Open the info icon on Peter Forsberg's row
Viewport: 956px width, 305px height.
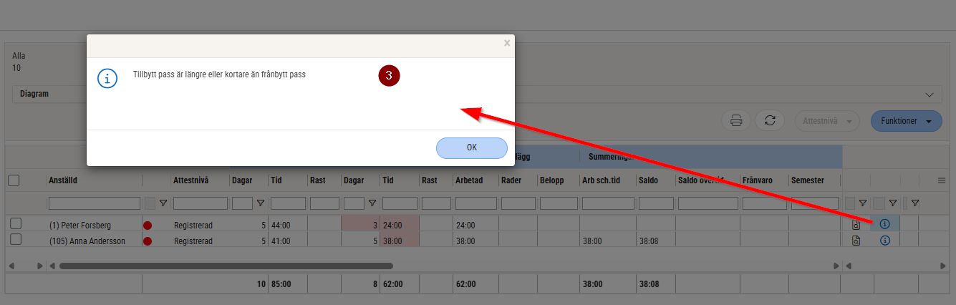tap(884, 224)
